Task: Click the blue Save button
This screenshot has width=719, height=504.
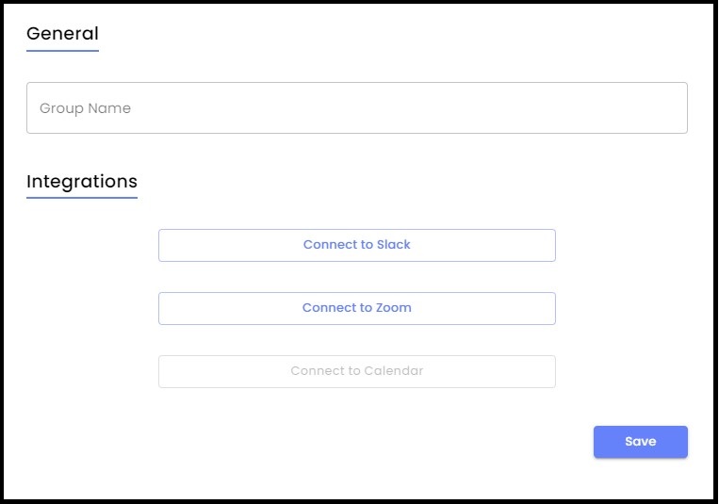Action: tap(640, 442)
